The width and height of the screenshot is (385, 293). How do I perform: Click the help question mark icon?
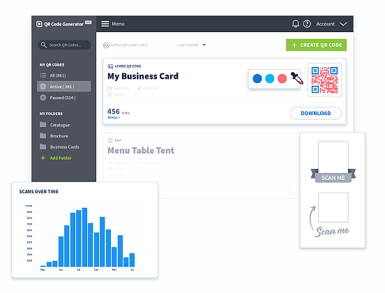point(307,24)
